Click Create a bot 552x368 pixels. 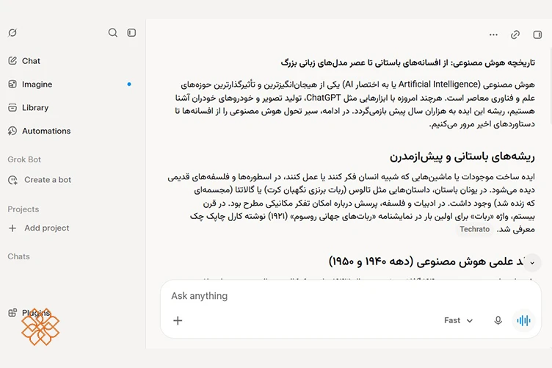[x=40, y=180]
